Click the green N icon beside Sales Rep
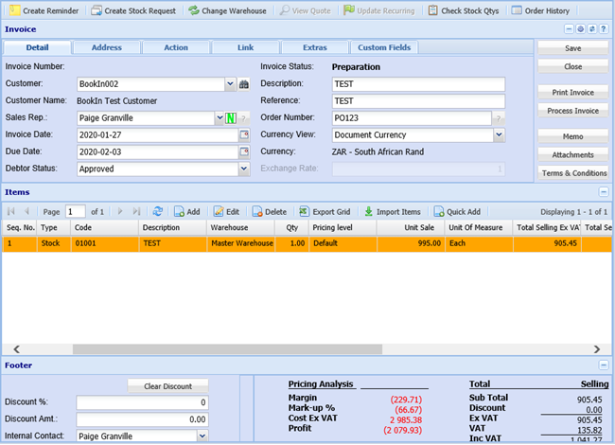 230,118
